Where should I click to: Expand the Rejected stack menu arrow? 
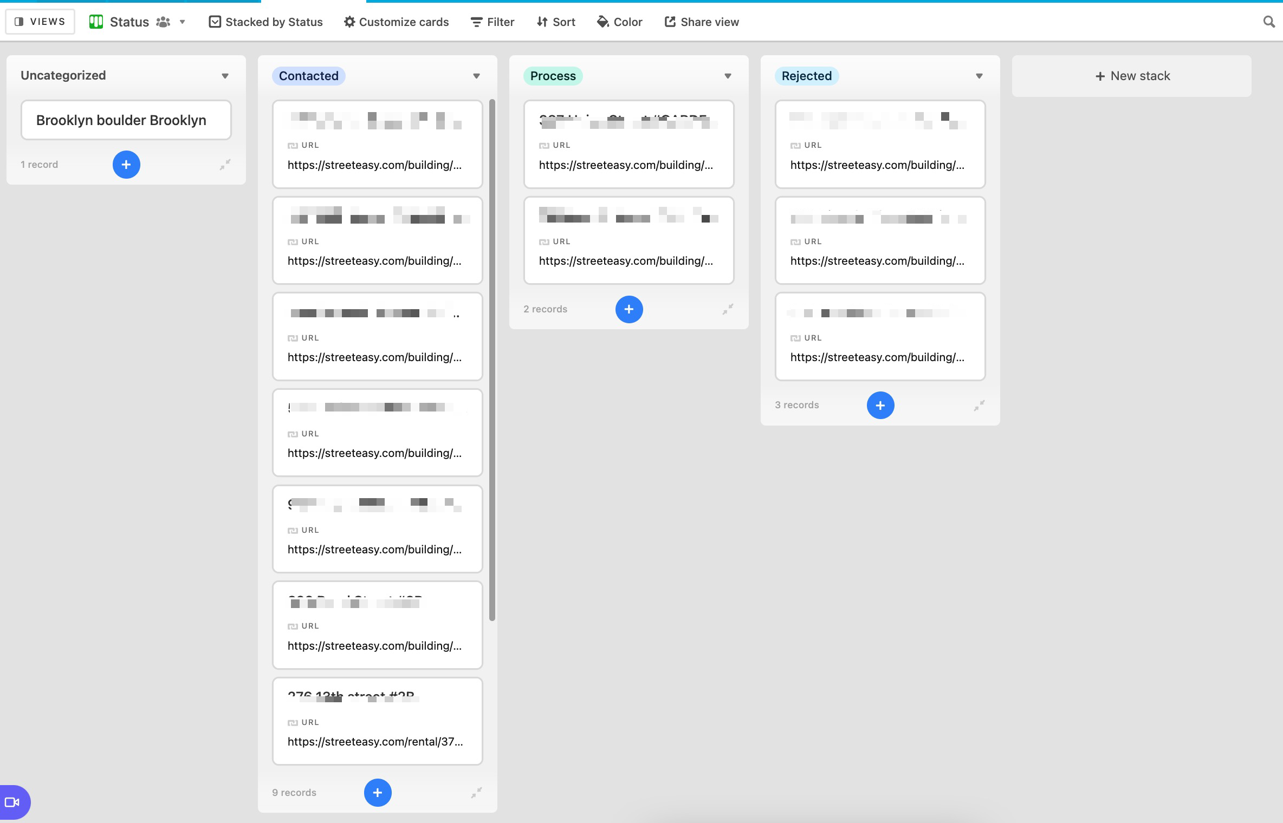979,76
